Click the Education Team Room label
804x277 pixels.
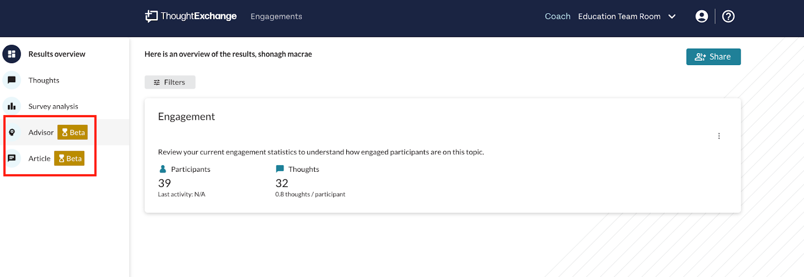coord(619,17)
